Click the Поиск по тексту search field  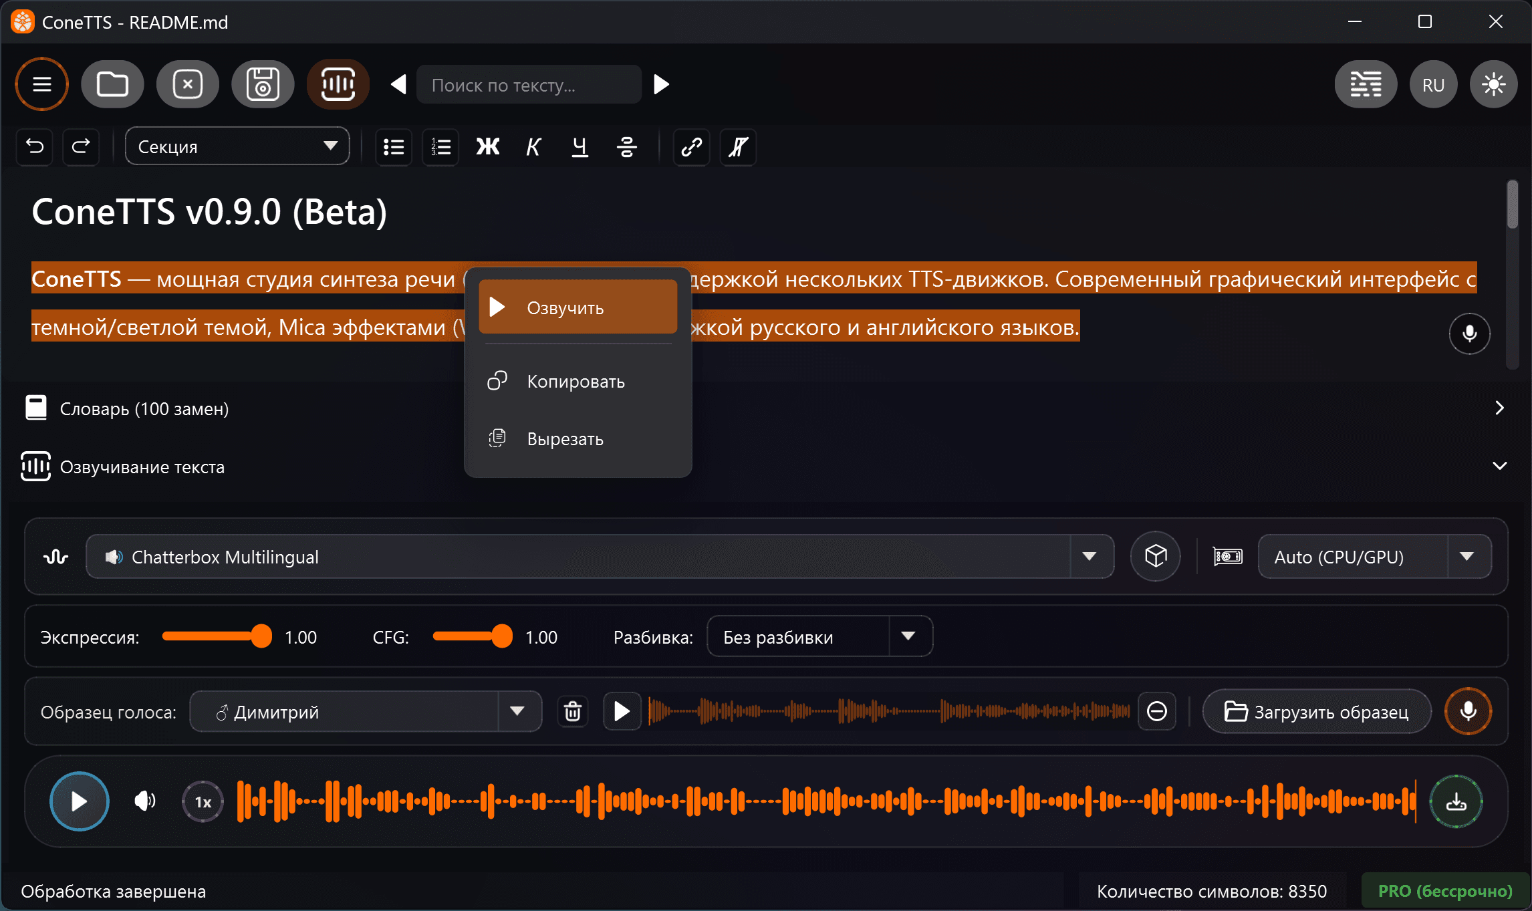click(528, 84)
